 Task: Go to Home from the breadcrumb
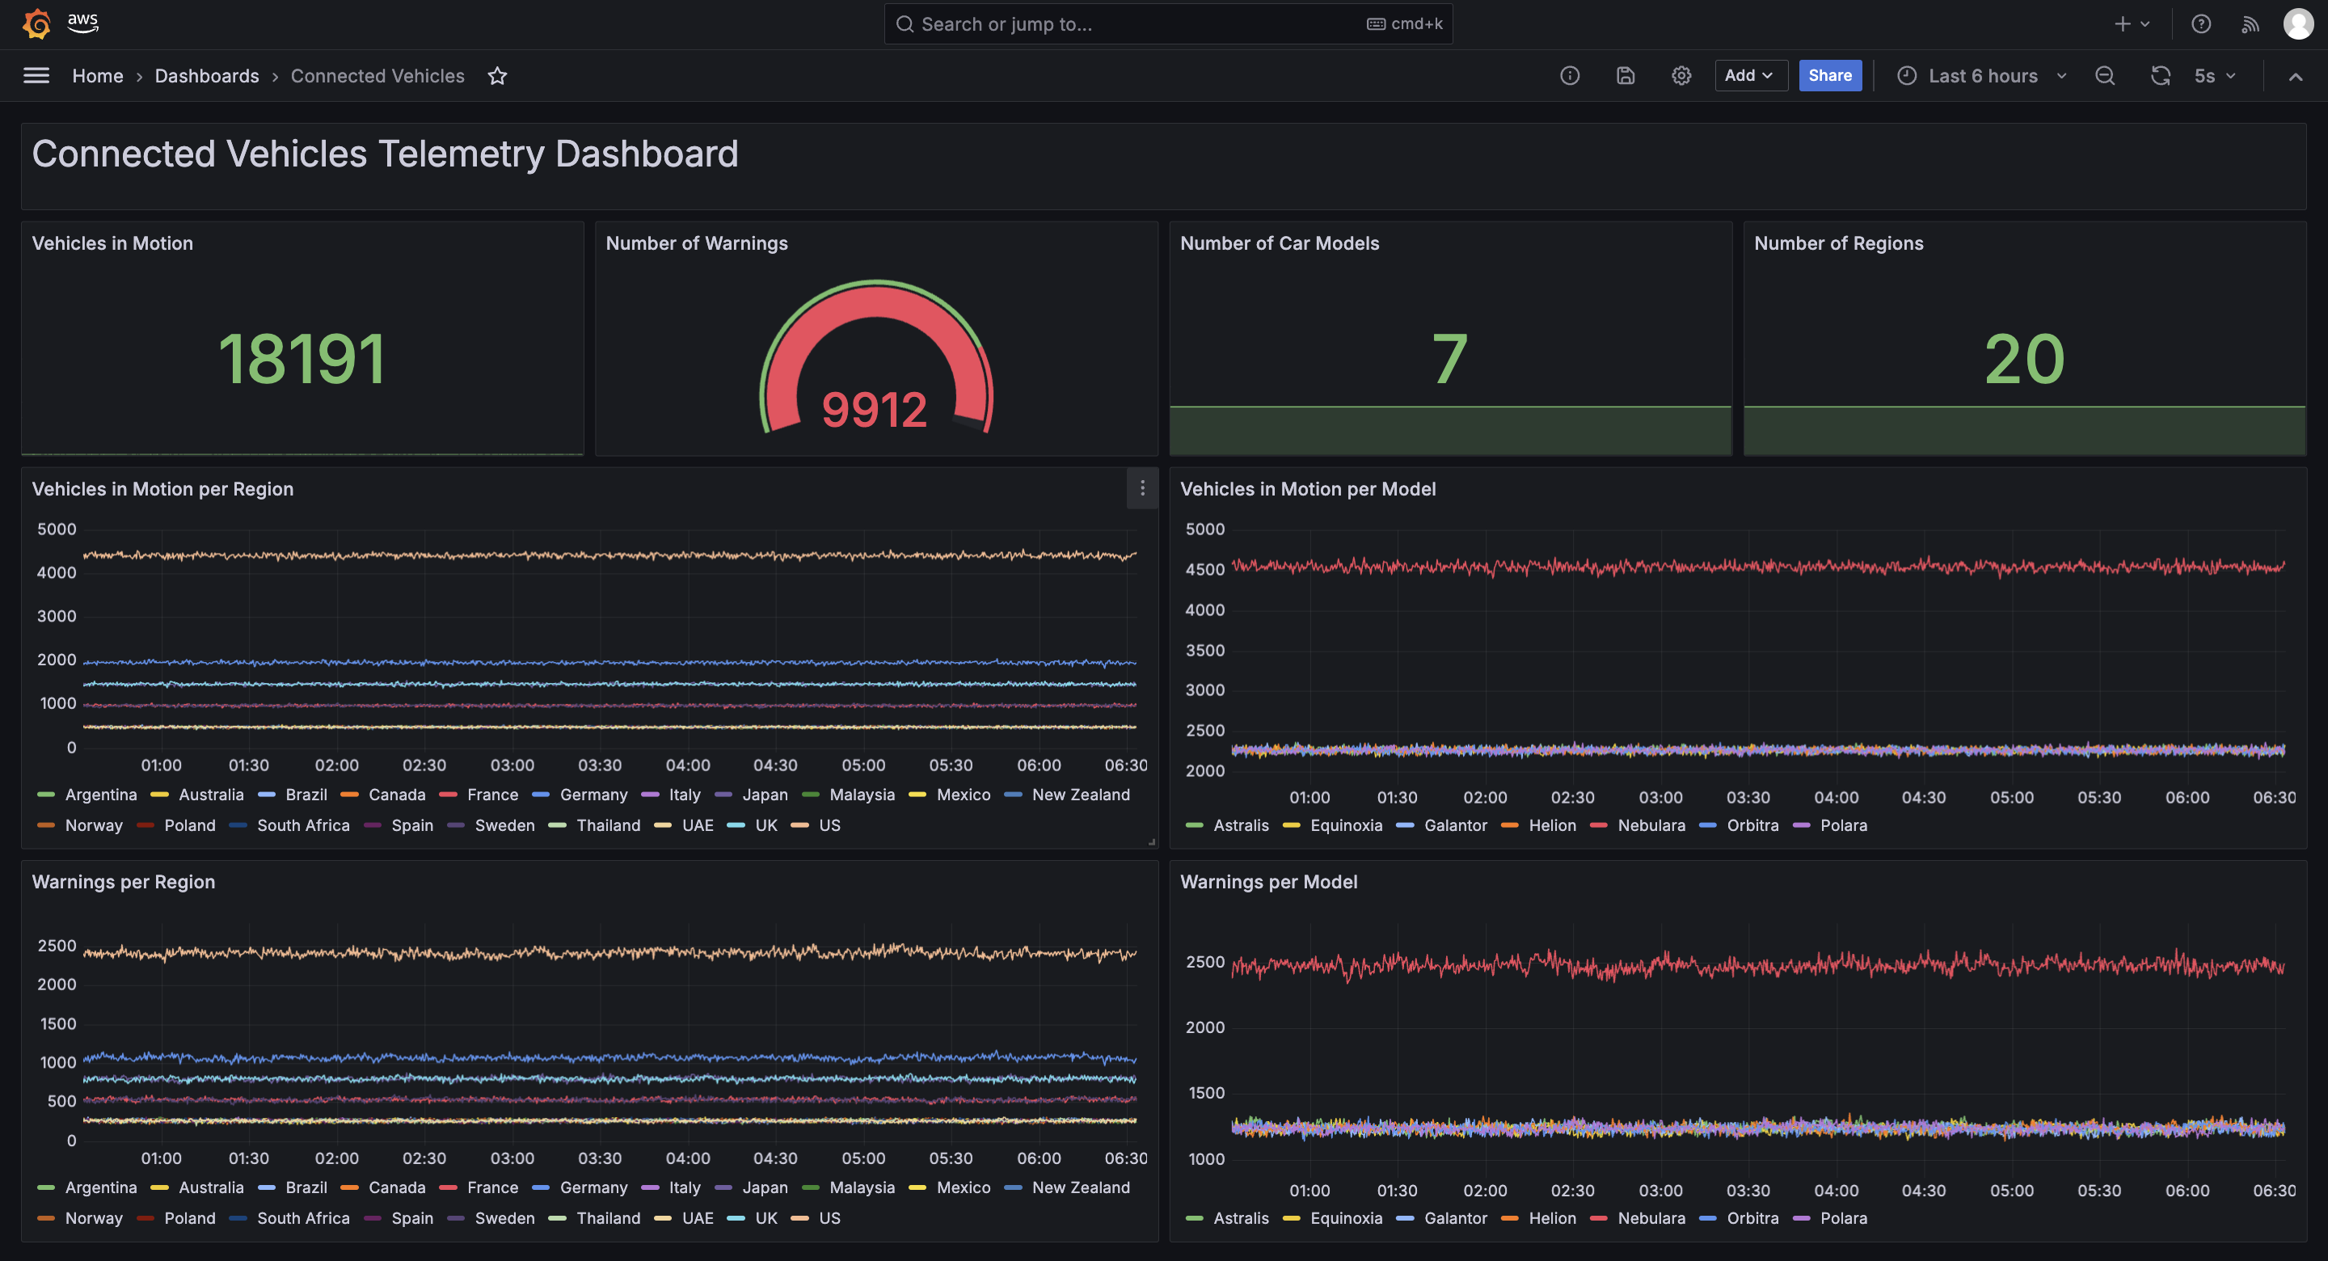pos(97,76)
